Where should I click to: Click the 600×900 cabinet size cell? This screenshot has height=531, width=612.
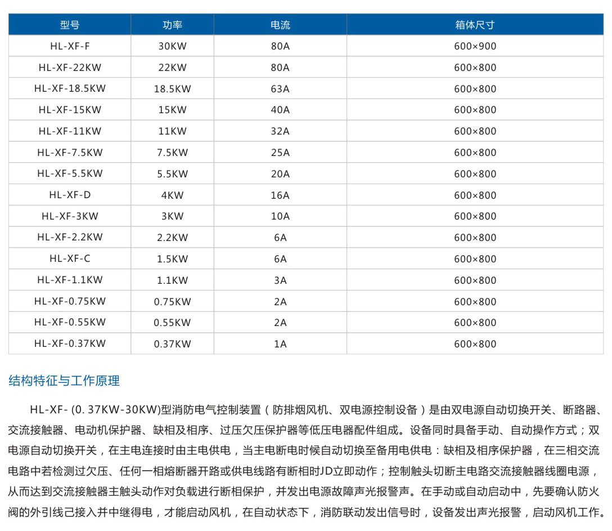(475, 46)
